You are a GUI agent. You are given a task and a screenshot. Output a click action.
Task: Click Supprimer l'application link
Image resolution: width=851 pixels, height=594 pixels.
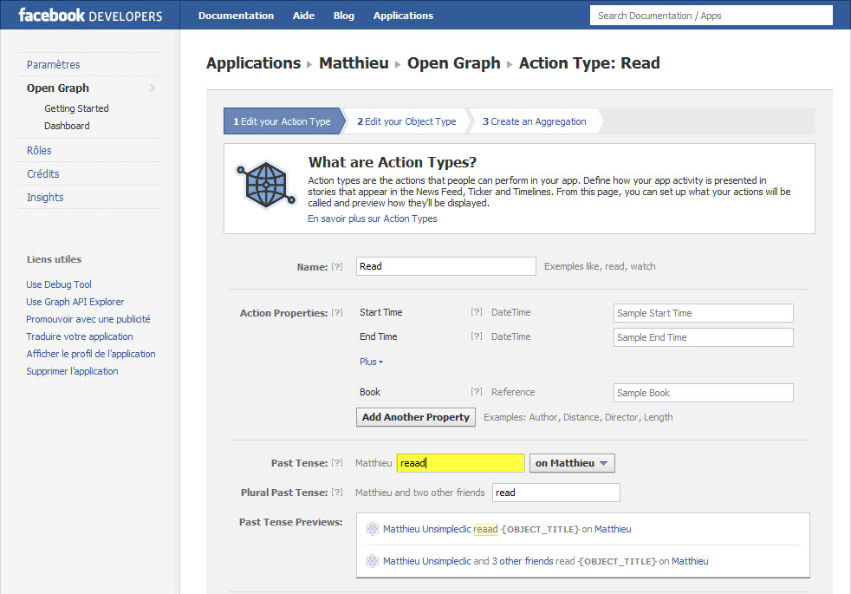72,371
